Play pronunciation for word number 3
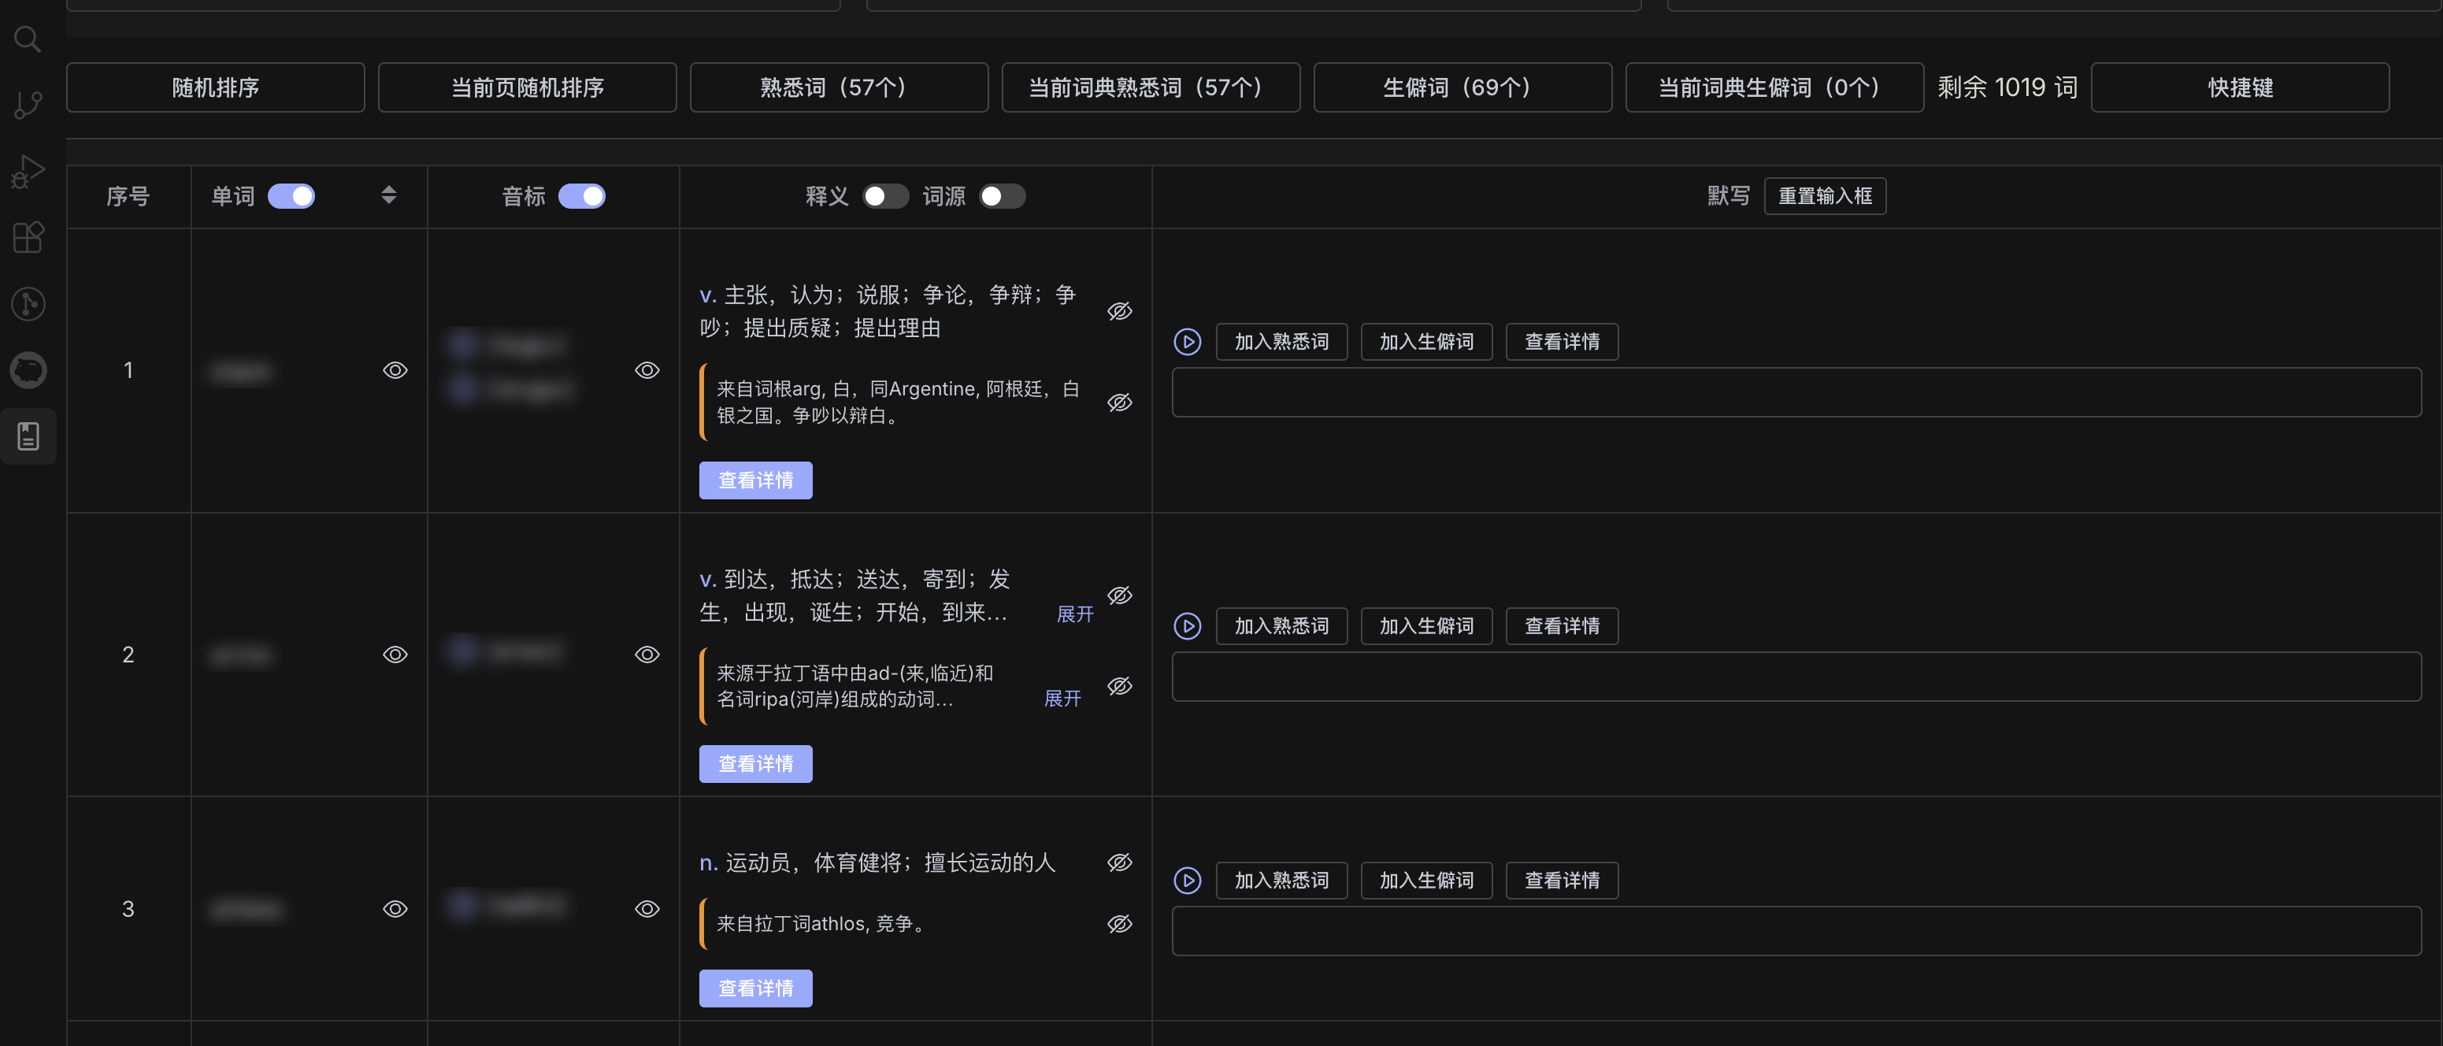2443x1046 pixels. click(1188, 880)
